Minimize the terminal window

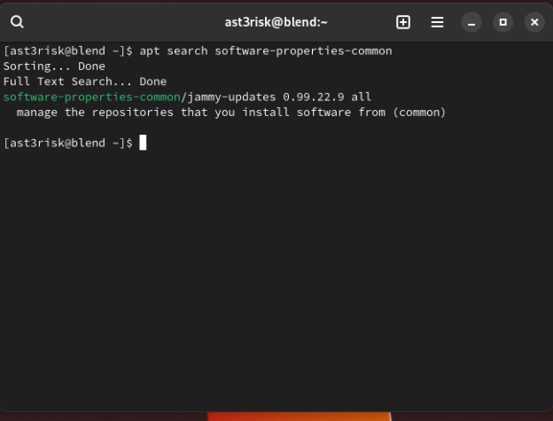click(x=471, y=22)
